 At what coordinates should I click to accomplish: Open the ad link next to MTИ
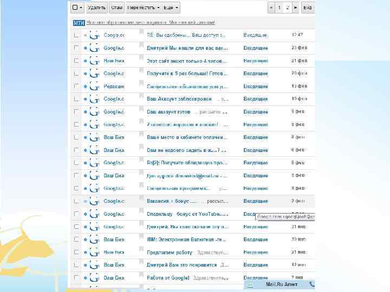[x=151, y=22]
